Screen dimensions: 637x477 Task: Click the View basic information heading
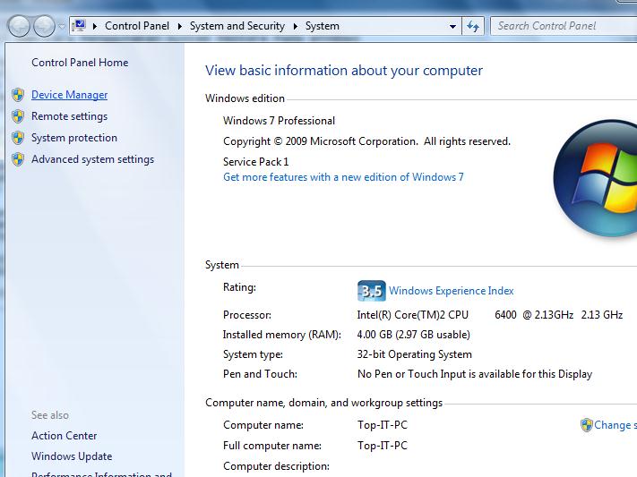[x=344, y=71]
